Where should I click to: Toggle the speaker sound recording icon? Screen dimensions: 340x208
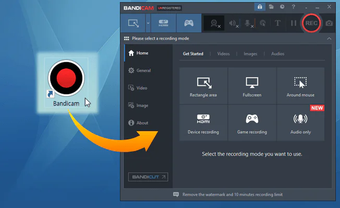(x=233, y=23)
